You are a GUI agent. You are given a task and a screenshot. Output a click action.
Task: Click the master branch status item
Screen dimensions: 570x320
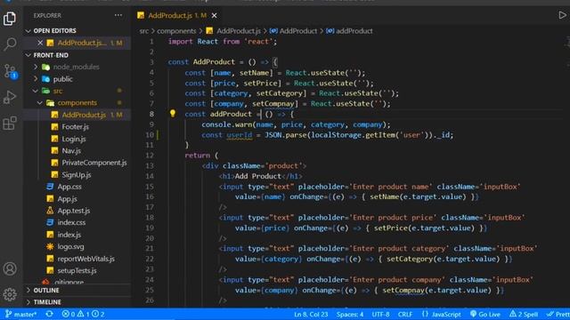(20, 314)
